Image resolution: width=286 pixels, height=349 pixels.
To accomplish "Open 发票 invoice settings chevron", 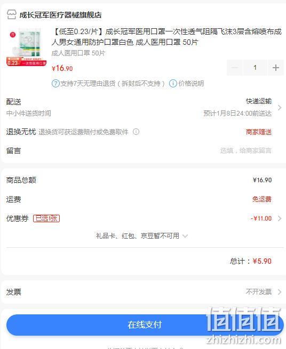I will (x=280, y=292).
